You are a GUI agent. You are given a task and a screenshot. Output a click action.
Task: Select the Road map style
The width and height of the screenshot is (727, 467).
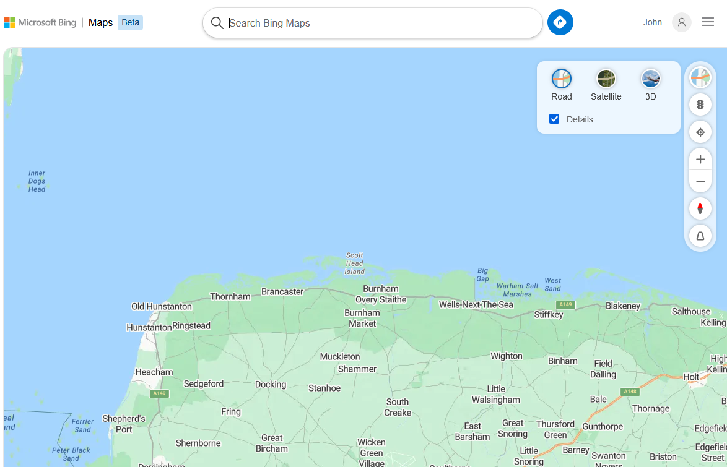pos(561,80)
